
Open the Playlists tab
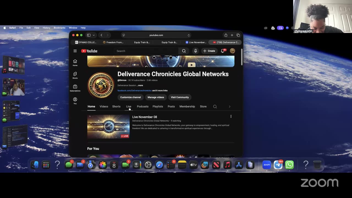pyautogui.click(x=158, y=106)
